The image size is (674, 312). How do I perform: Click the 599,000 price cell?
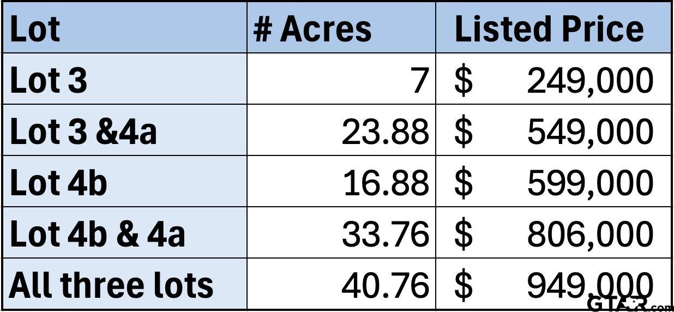coord(553,182)
